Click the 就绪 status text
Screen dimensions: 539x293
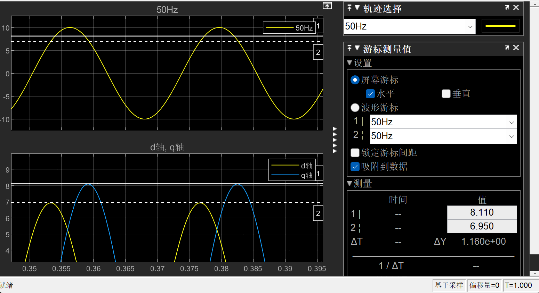pyautogui.click(x=6, y=285)
